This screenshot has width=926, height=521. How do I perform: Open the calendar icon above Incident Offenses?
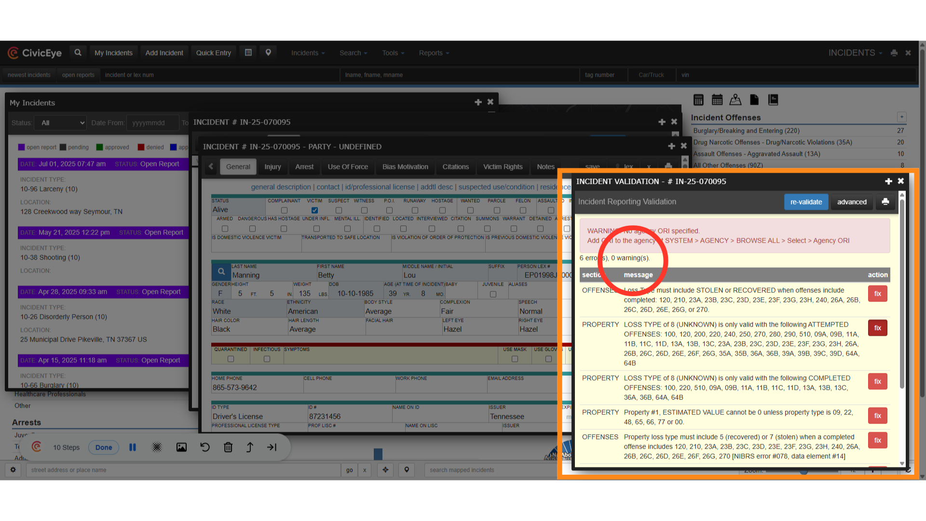717,100
